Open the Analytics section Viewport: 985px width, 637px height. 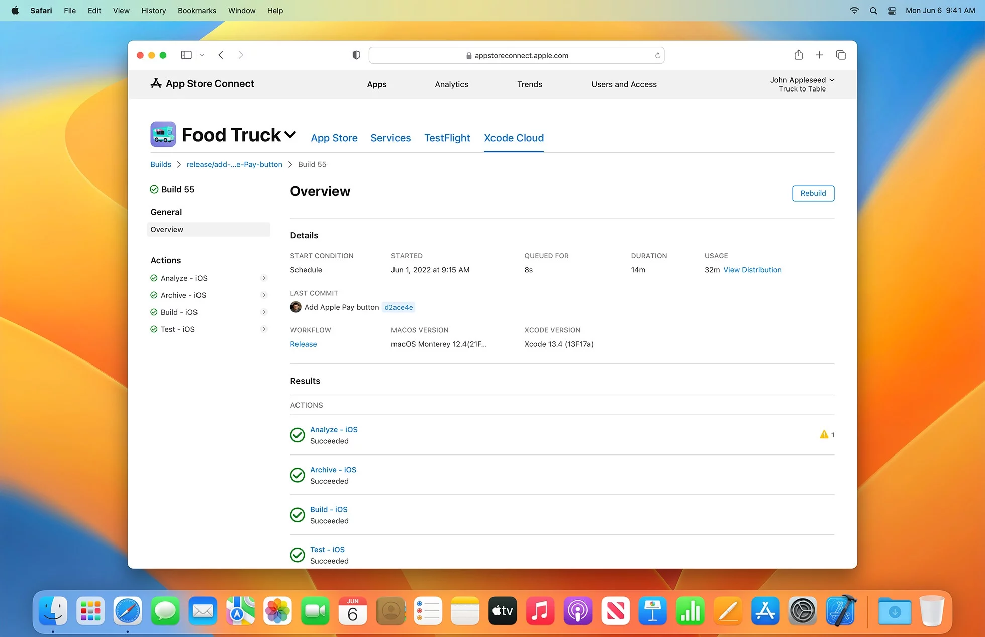pyautogui.click(x=451, y=84)
